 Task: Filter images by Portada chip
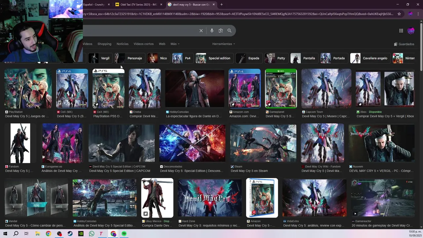[x=334, y=58]
